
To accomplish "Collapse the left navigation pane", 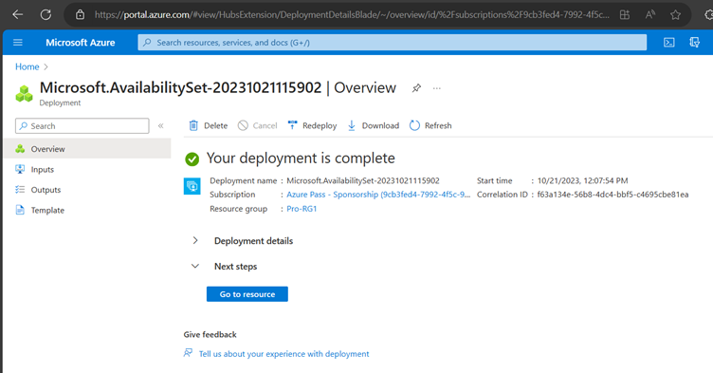I will (160, 125).
